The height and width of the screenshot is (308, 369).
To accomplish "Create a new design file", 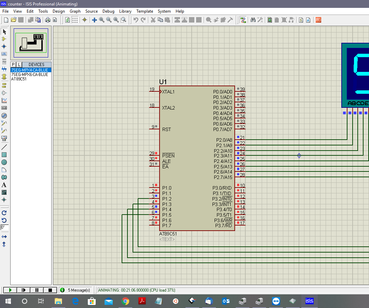I will coord(6,20).
